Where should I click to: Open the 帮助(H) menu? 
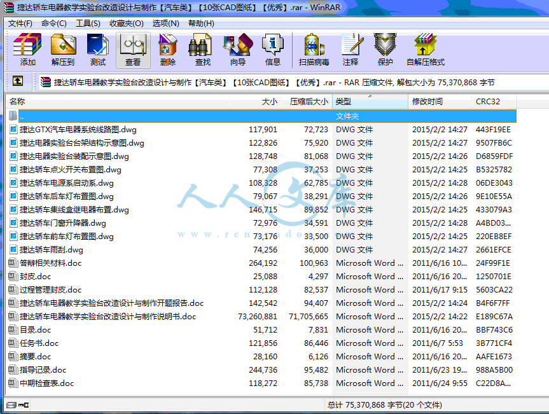coord(201,24)
